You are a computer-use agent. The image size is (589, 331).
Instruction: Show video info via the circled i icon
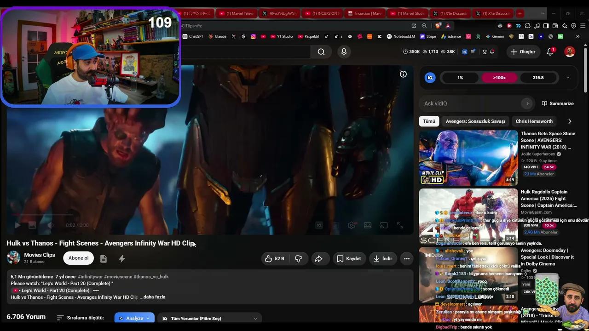(x=403, y=74)
